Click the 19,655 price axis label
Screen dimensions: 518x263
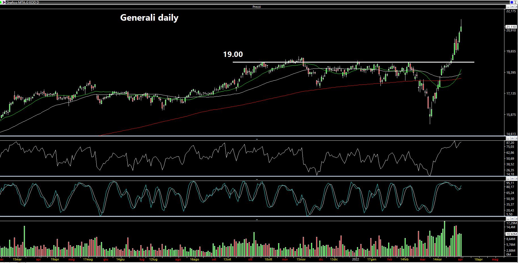click(x=511, y=51)
